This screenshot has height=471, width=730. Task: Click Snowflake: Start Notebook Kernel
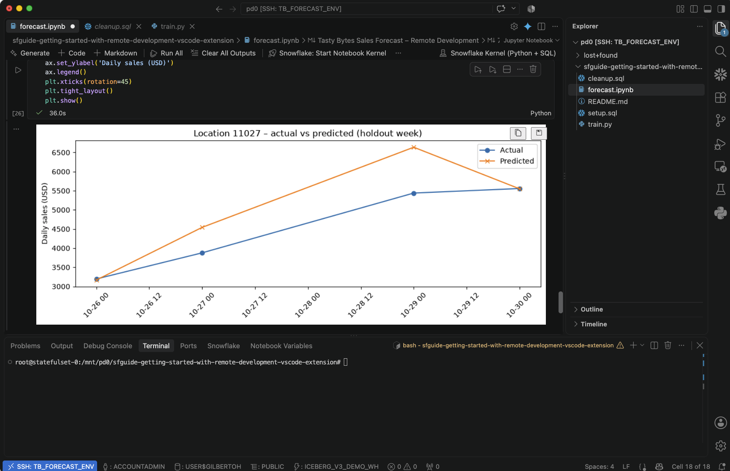coord(327,53)
